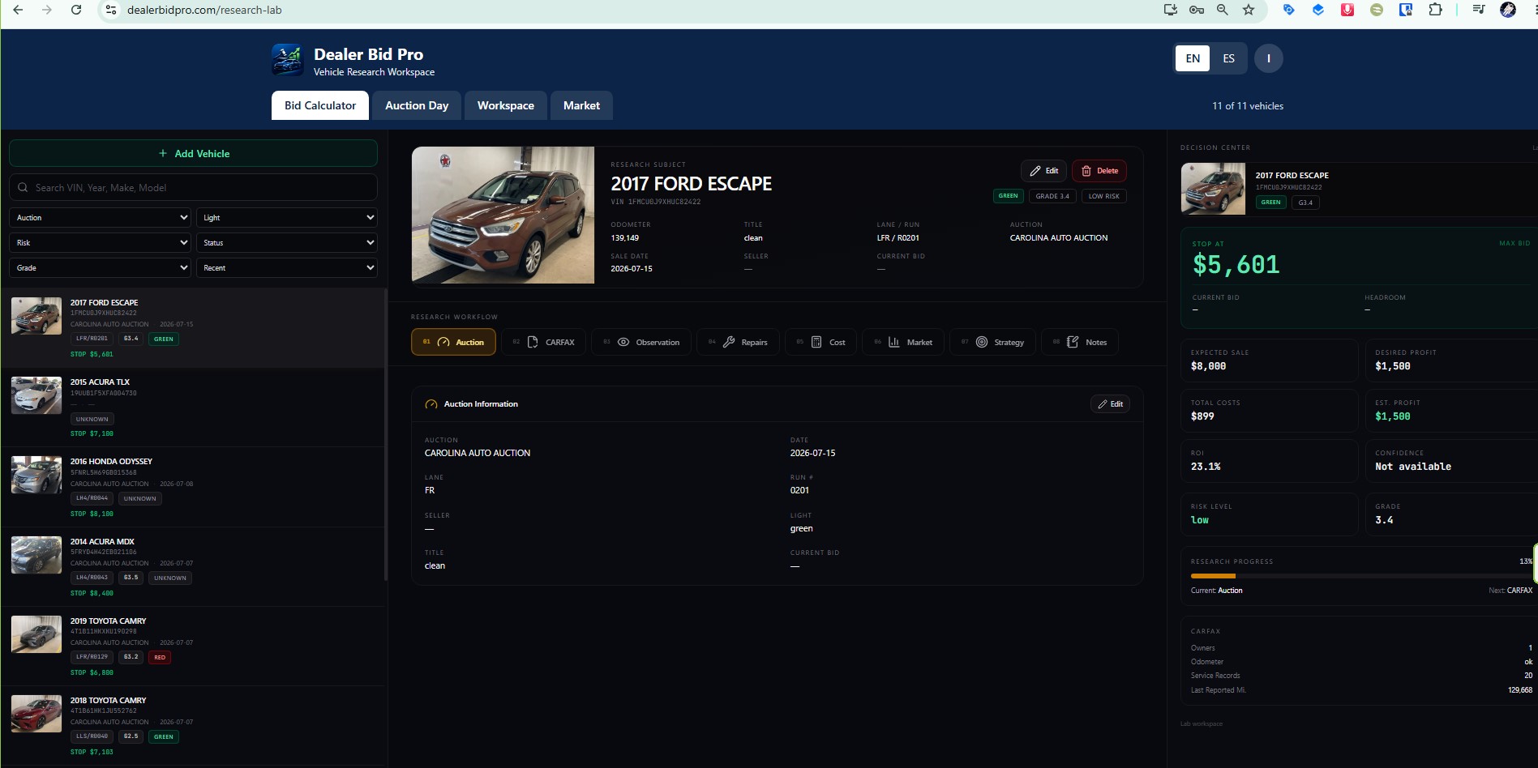
Task: Click vehicle list scrollbar
Action: [x=385, y=434]
